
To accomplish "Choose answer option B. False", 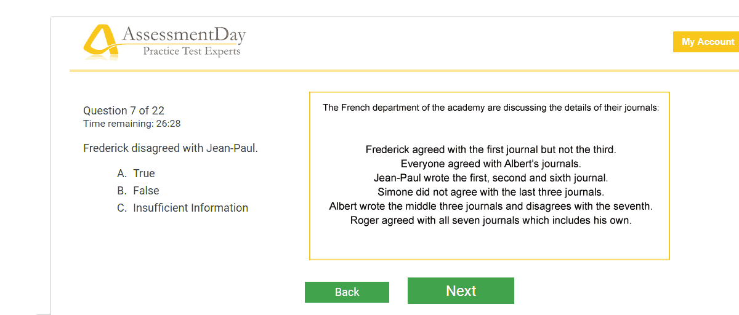I will pyautogui.click(x=138, y=191).
